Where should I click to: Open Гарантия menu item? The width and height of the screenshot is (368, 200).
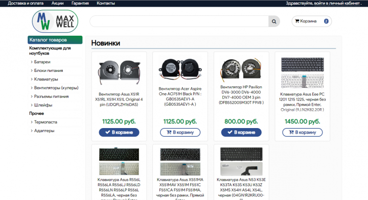click(80, 3)
